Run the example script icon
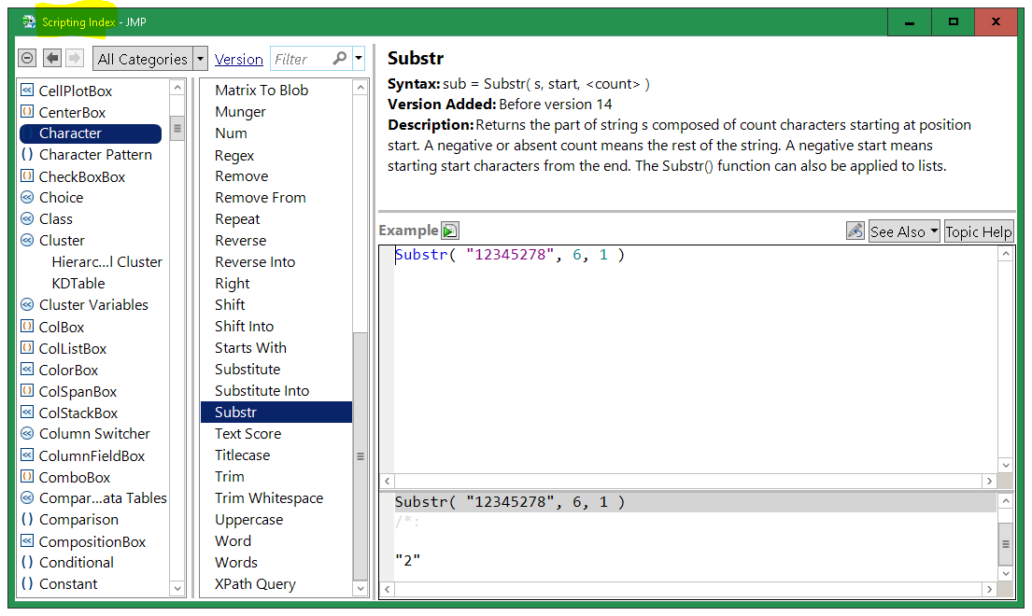 pos(450,231)
